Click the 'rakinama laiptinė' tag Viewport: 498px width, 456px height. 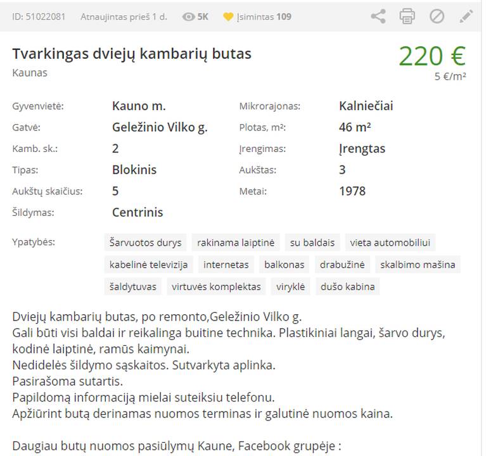point(236,243)
